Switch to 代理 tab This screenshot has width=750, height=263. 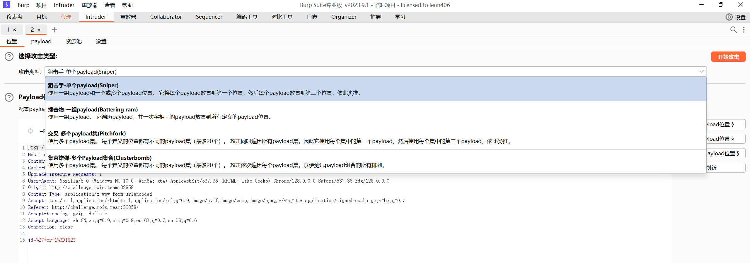pos(66,17)
